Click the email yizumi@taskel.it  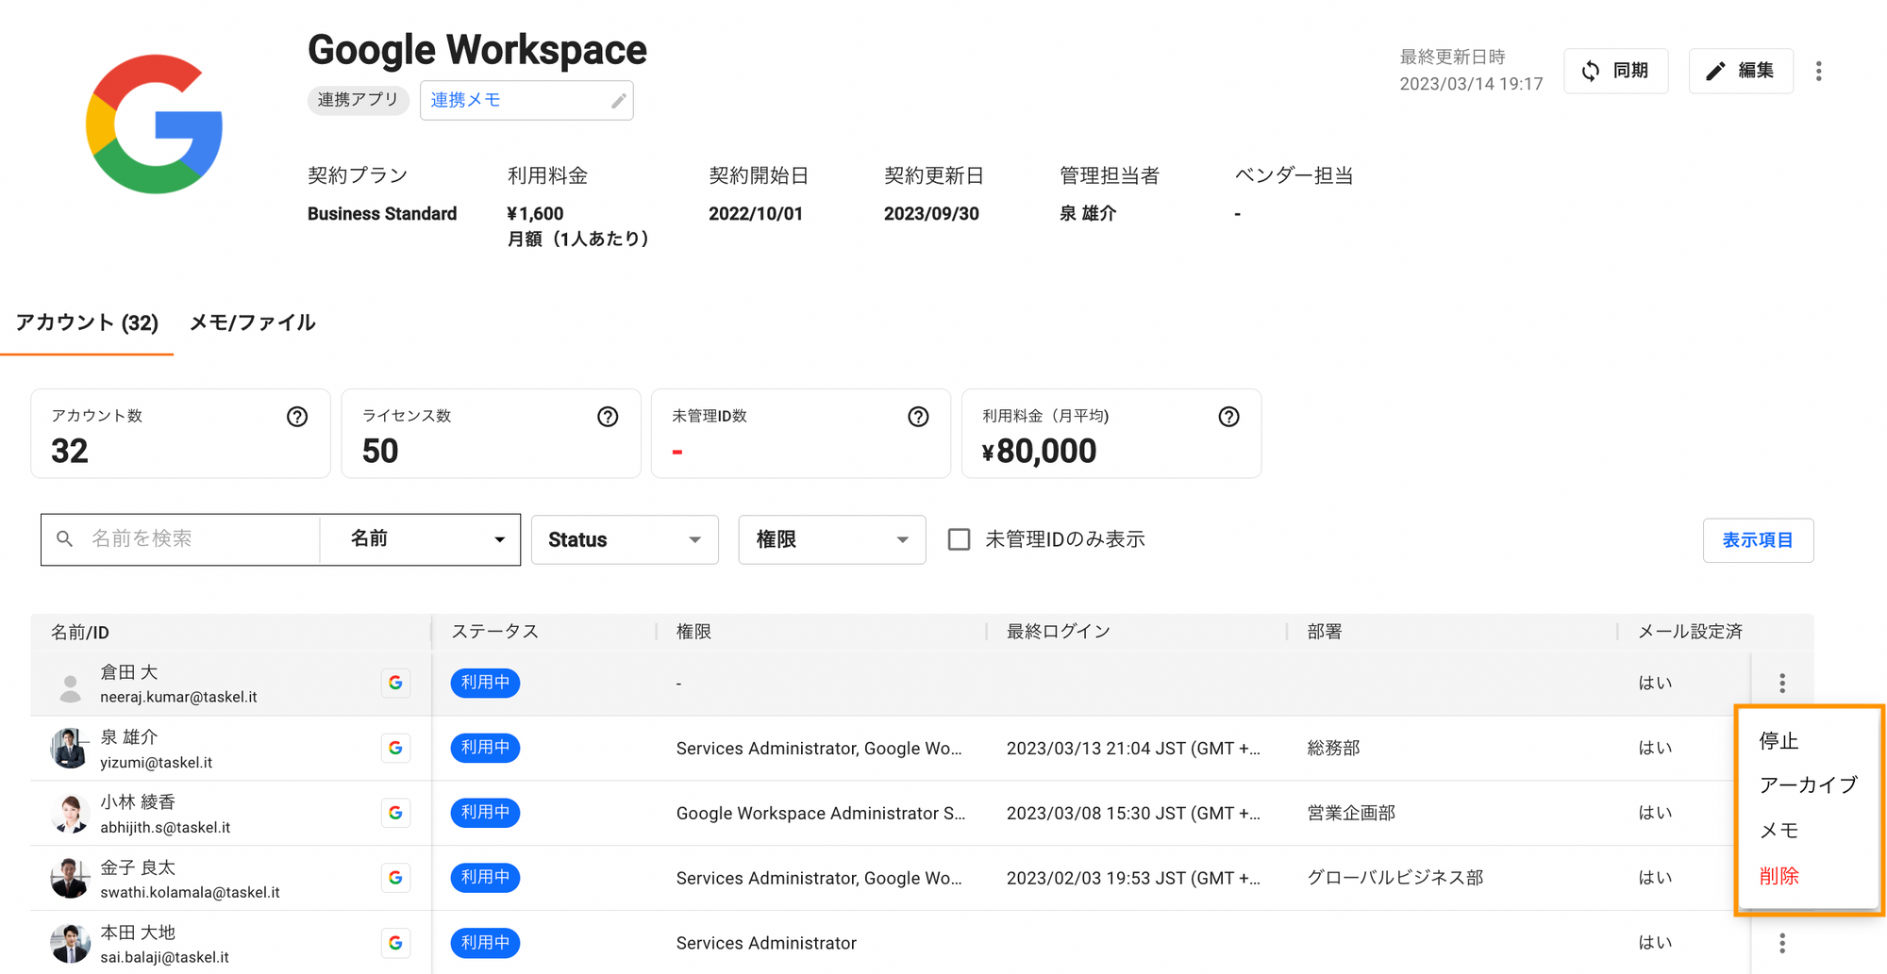[x=157, y=763]
